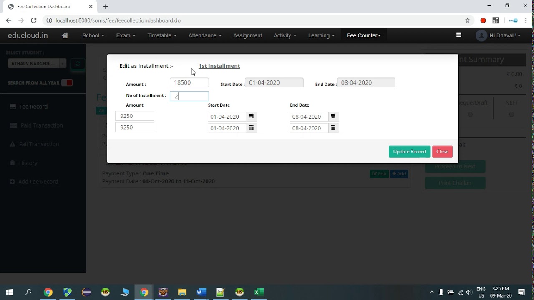The width and height of the screenshot is (534, 300).
Task: Click the Home icon in navbar
Action: click(65, 35)
